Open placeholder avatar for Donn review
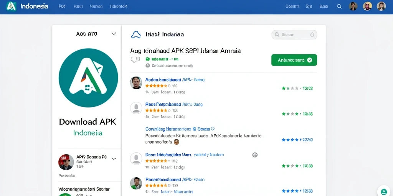The height and width of the screenshot is (196, 393). point(136,158)
